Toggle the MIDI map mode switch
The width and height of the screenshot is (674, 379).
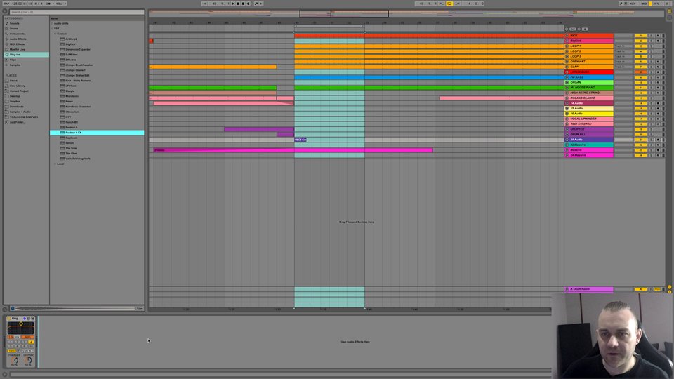(x=644, y=4)
